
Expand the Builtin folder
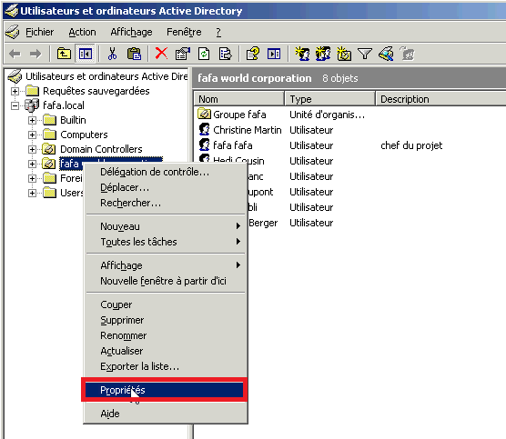(32, 120)
